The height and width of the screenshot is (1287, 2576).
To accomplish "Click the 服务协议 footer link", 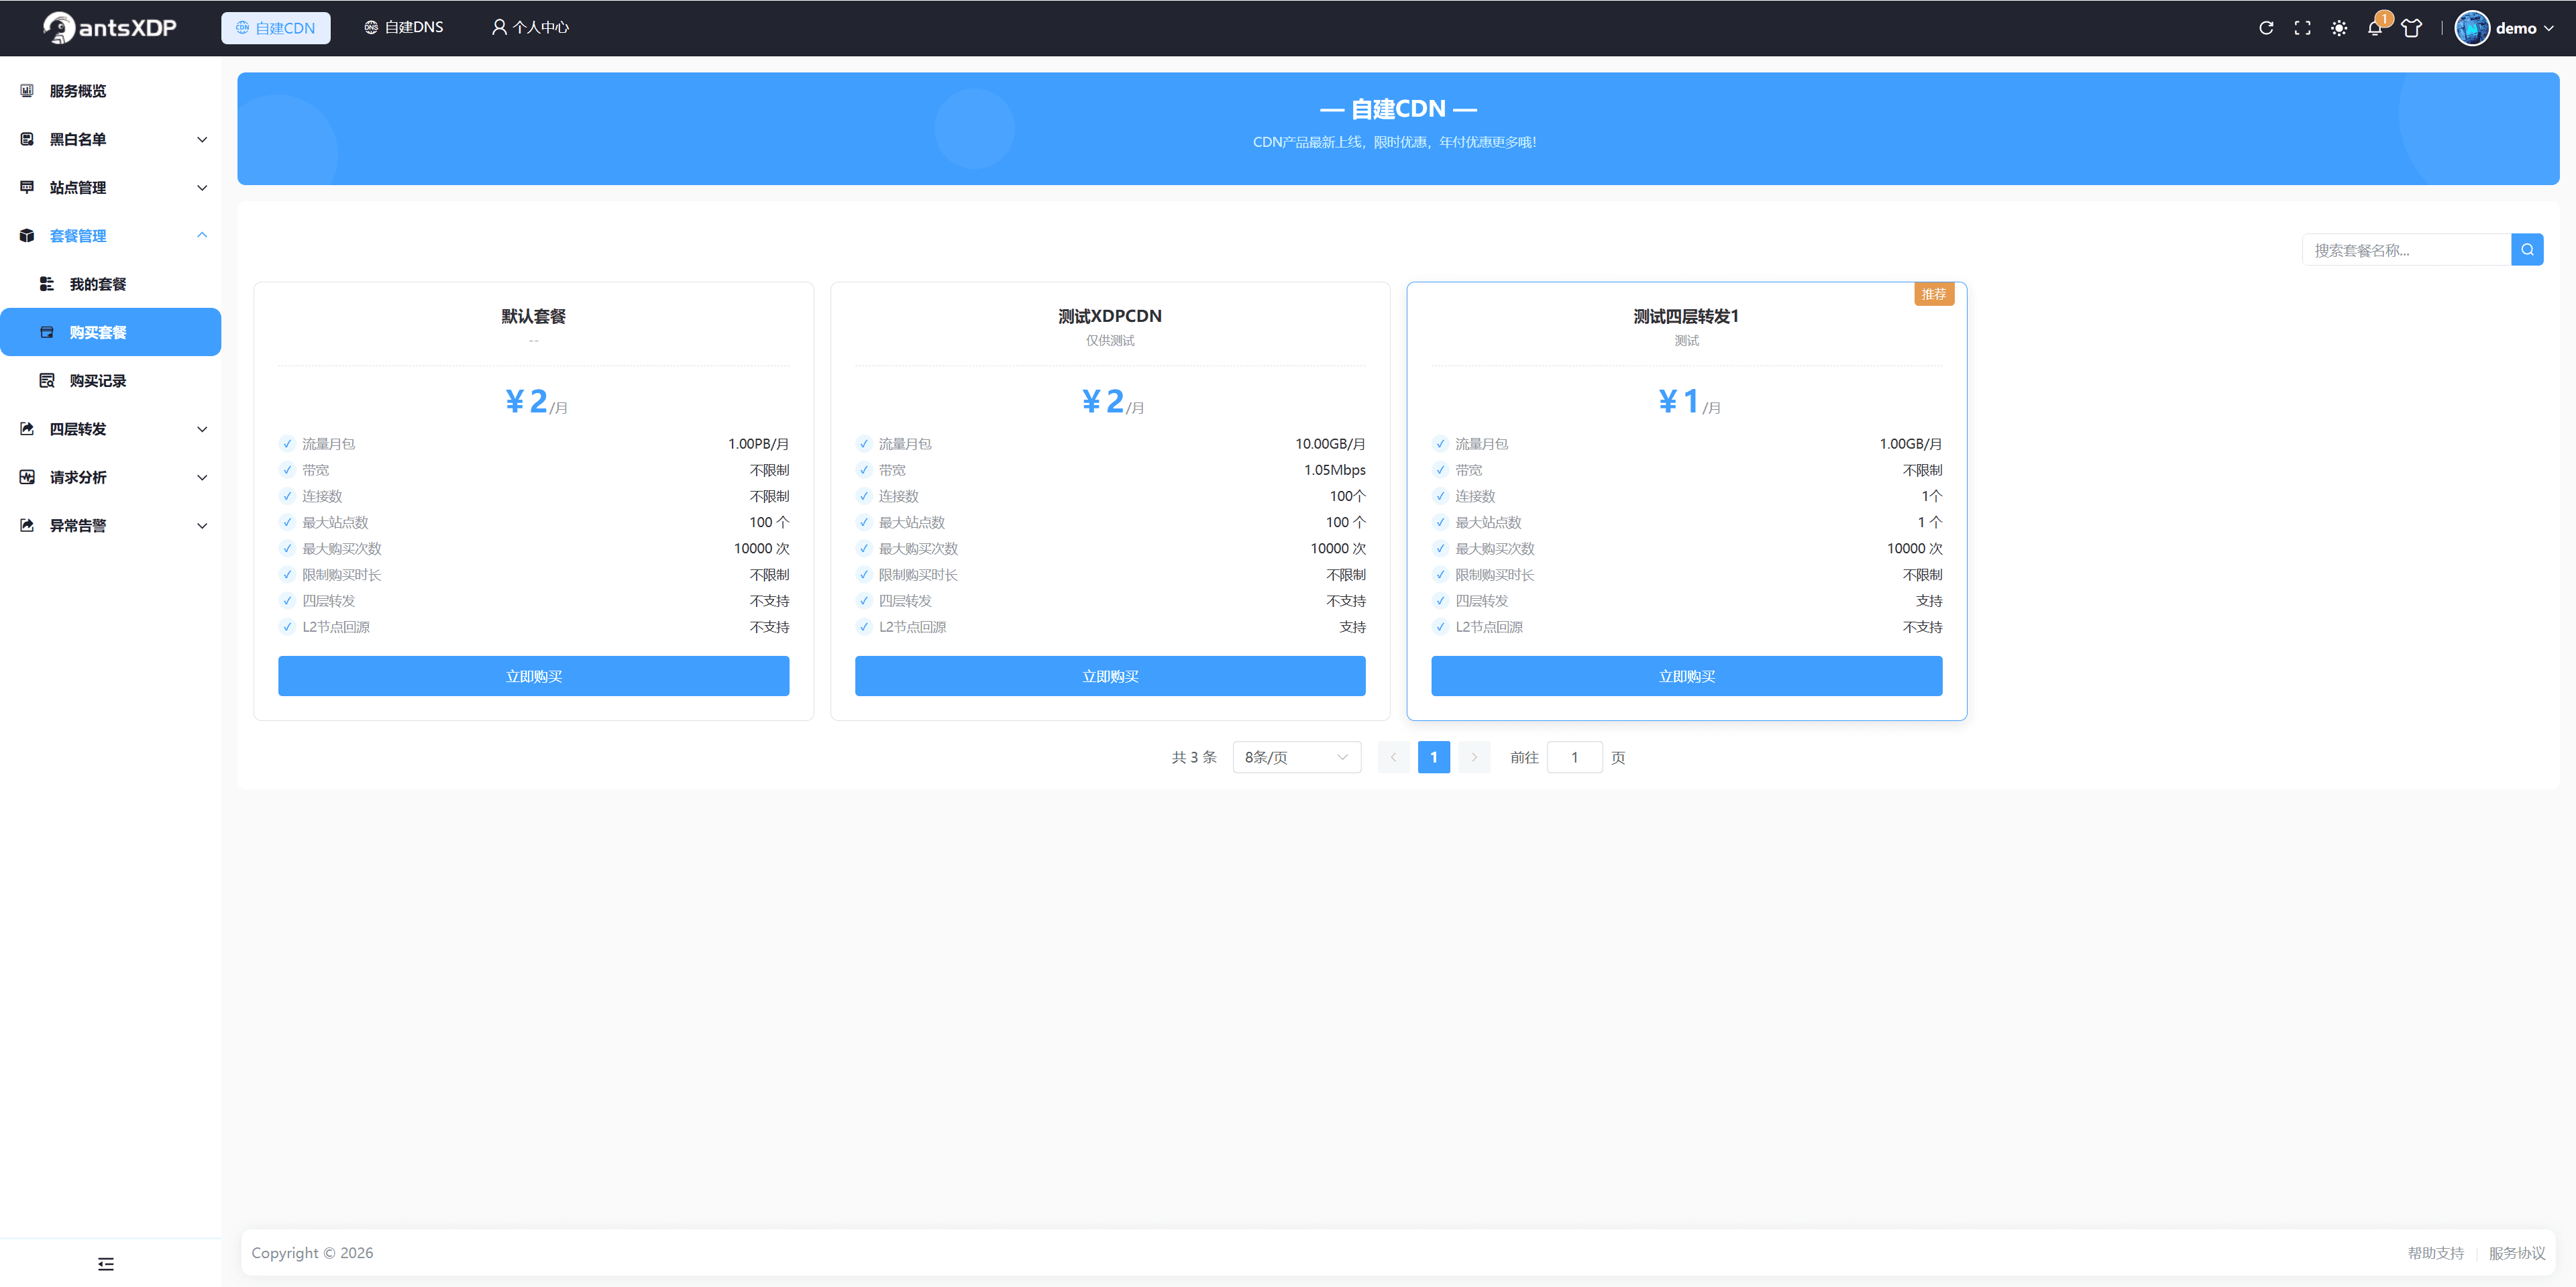I will click(2516, 1253).
